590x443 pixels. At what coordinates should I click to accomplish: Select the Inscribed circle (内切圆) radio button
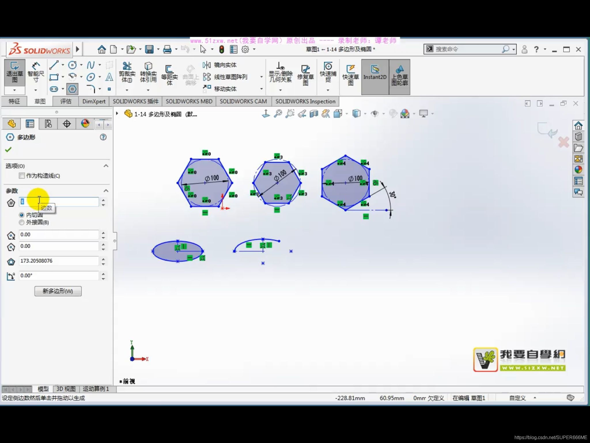pos(22,215)
